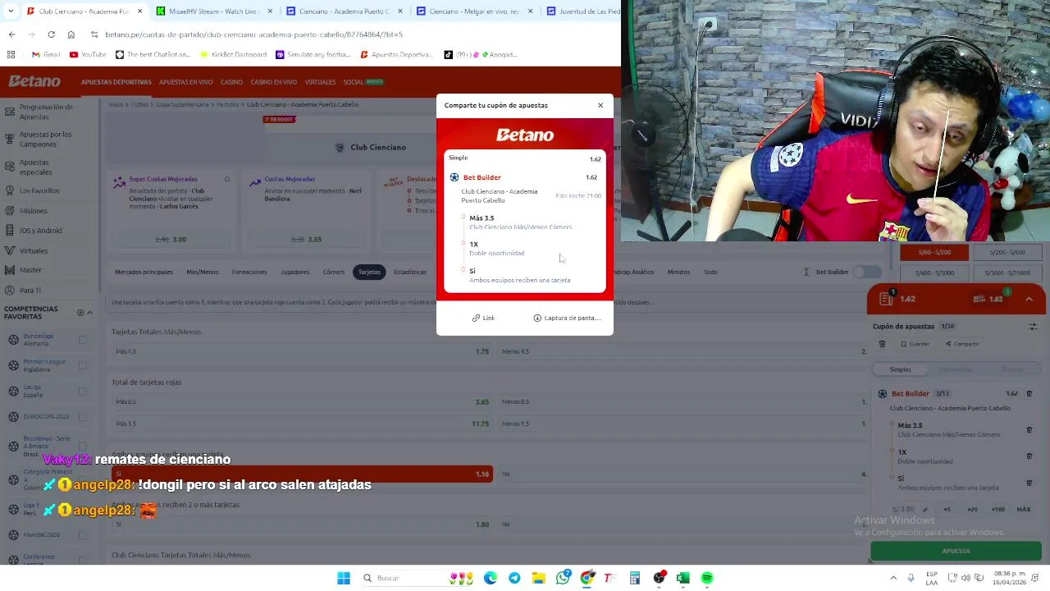Remove the Sí ambos equipos tarjeta selection

[x=1029, y=482]
